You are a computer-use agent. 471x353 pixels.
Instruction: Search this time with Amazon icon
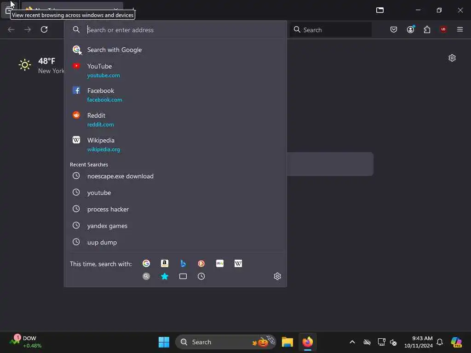pyautogui.click(x=165, y=263)
